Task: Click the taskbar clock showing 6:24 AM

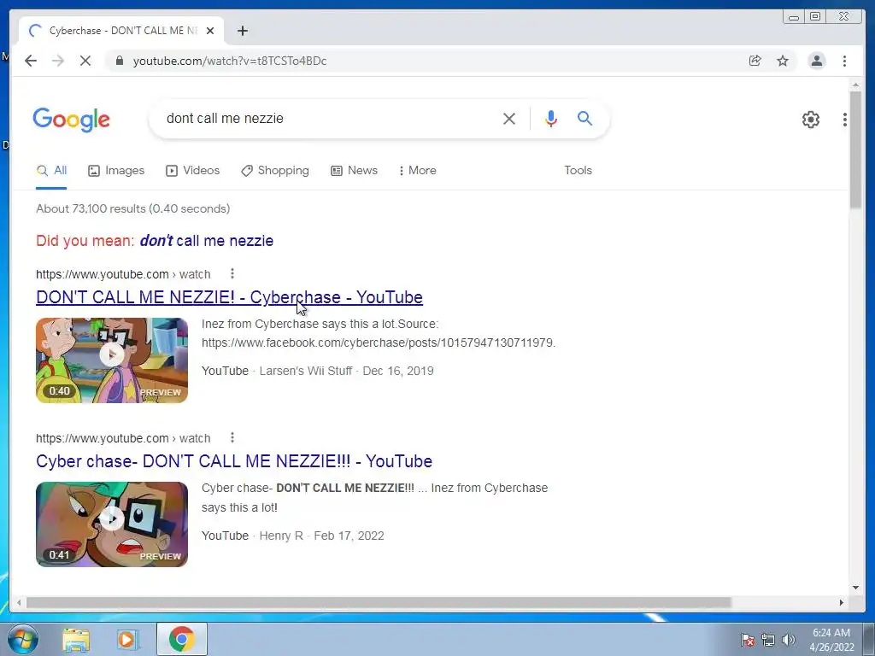Action: click(831, 640)
